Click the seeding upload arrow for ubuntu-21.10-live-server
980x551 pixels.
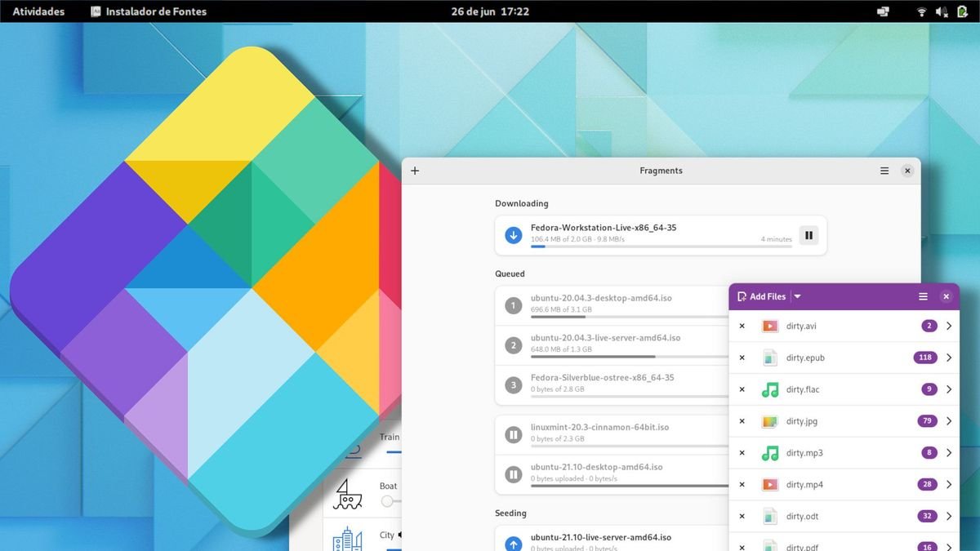(514, 543)
